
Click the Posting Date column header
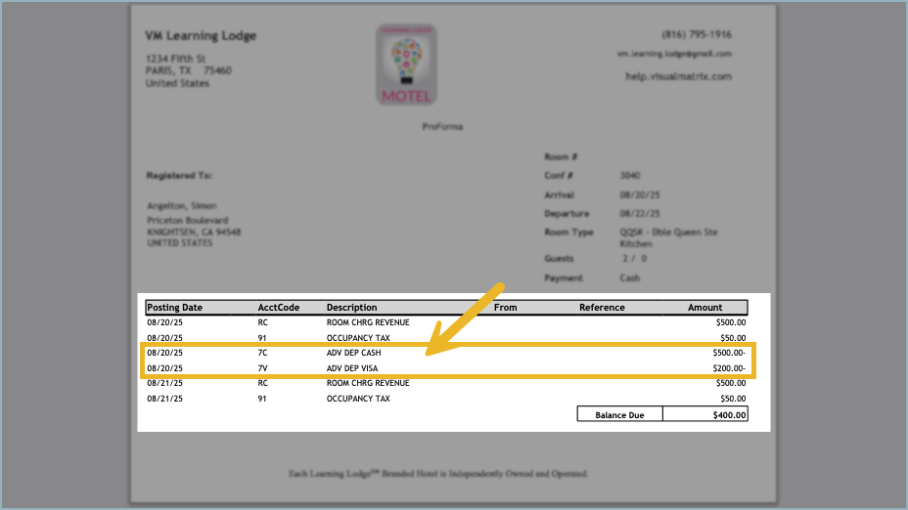point(175,308)
